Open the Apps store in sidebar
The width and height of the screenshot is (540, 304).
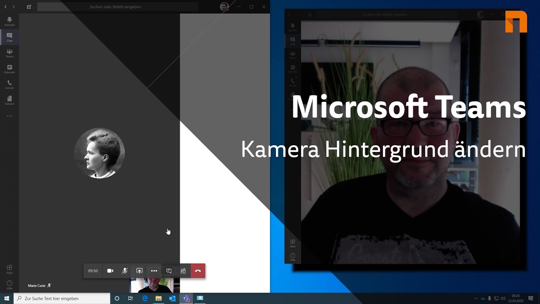click(9, 269)
